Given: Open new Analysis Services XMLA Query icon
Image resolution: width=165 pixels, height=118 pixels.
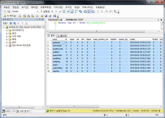Looking at the screenshot, I should pyautogui.click(x=32, y=16).
